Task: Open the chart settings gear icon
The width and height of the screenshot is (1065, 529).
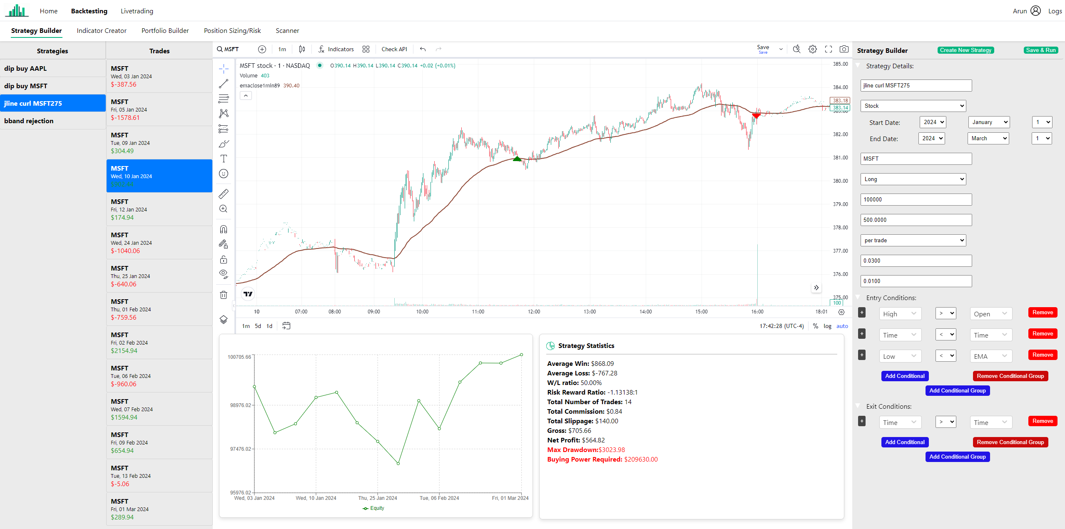Action: [x=812, y=49]
